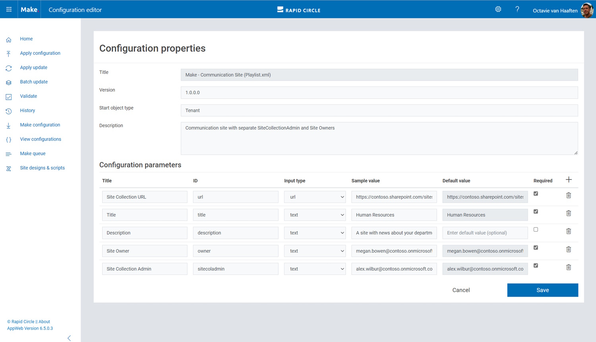Remove the Site Collection Admin parameter
This screenshot has width=596, height=342.
point(569,267)
